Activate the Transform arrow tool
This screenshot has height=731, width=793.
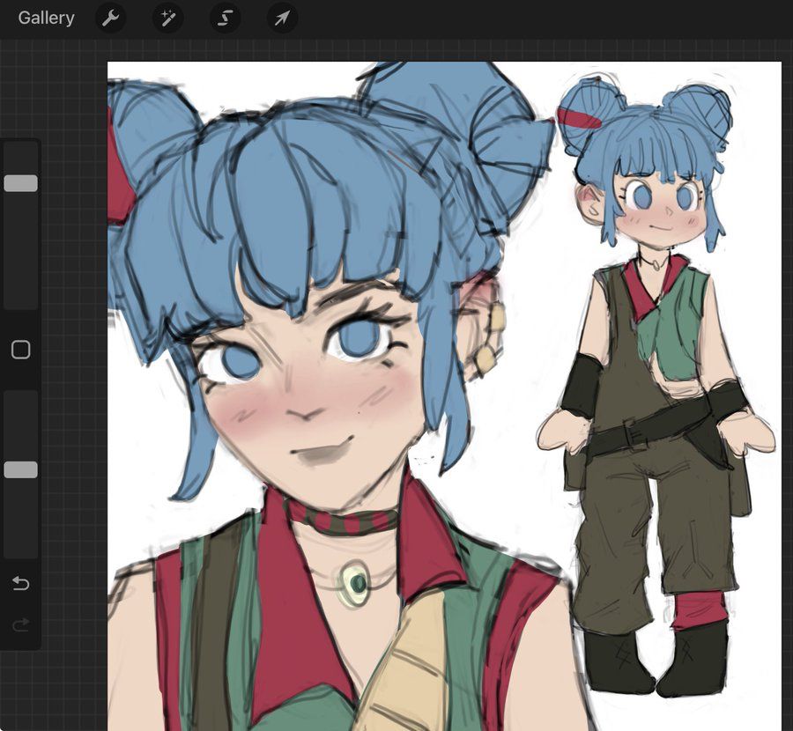[282, 18]
